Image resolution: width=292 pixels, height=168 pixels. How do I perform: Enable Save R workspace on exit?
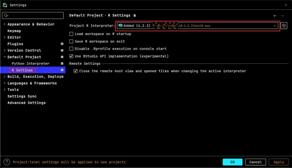(71, 41)
